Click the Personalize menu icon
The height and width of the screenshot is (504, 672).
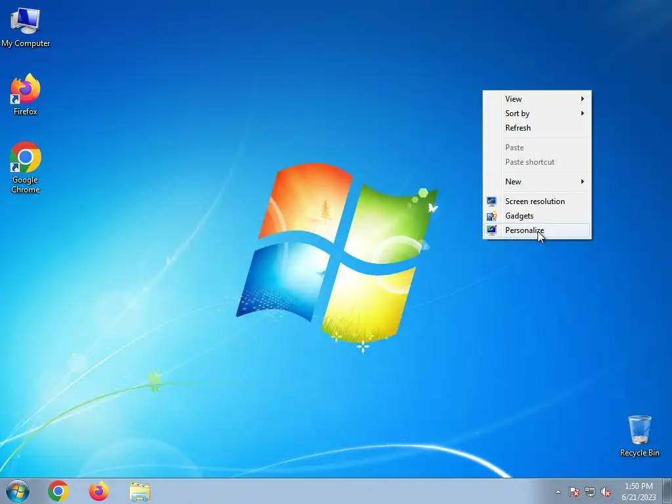(x=492, y=230)
